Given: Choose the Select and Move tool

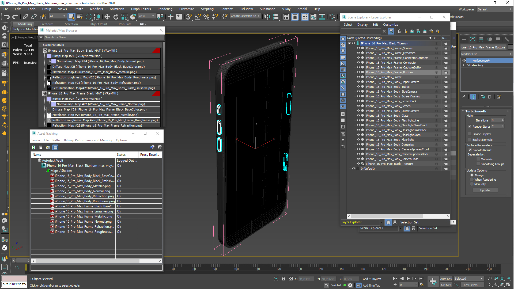Looking at the screenshot, I should point(107,17).
